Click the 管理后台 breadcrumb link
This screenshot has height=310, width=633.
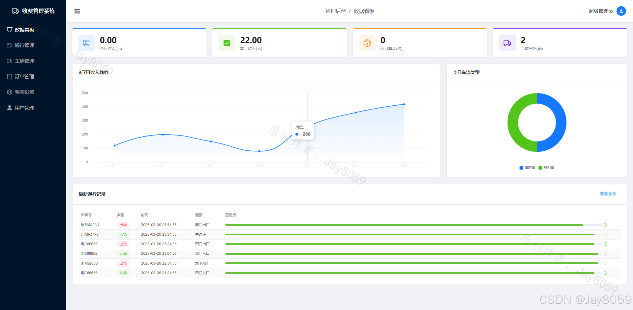coord(336,11)
